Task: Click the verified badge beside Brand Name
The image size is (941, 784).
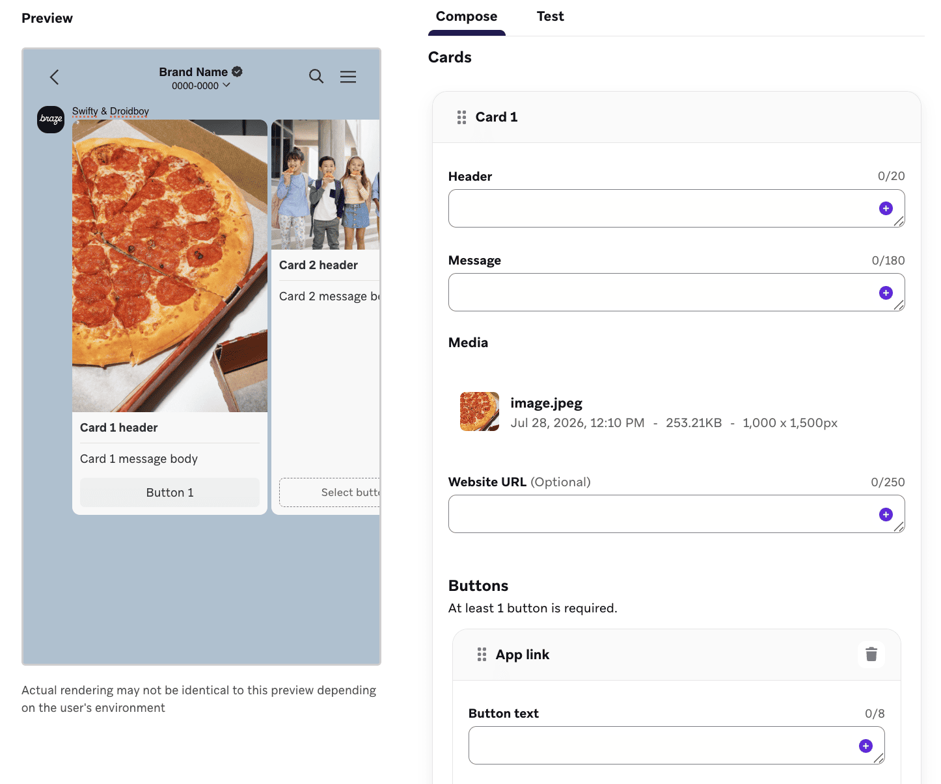Action: (x=237, y=72)
